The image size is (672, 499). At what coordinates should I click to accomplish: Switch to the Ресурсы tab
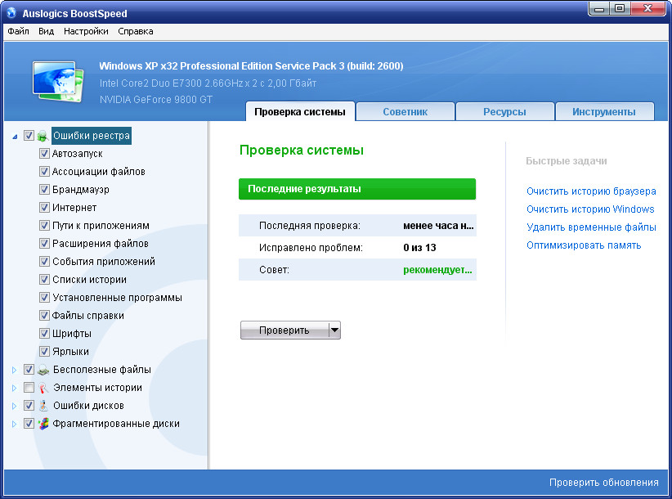tap(505, 112)
